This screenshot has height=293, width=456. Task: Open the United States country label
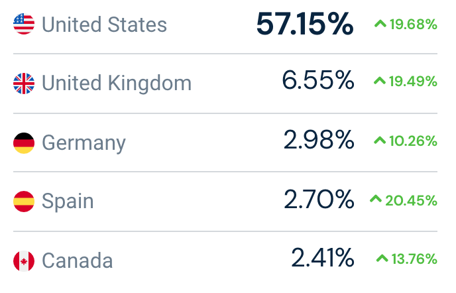point(105,25)
